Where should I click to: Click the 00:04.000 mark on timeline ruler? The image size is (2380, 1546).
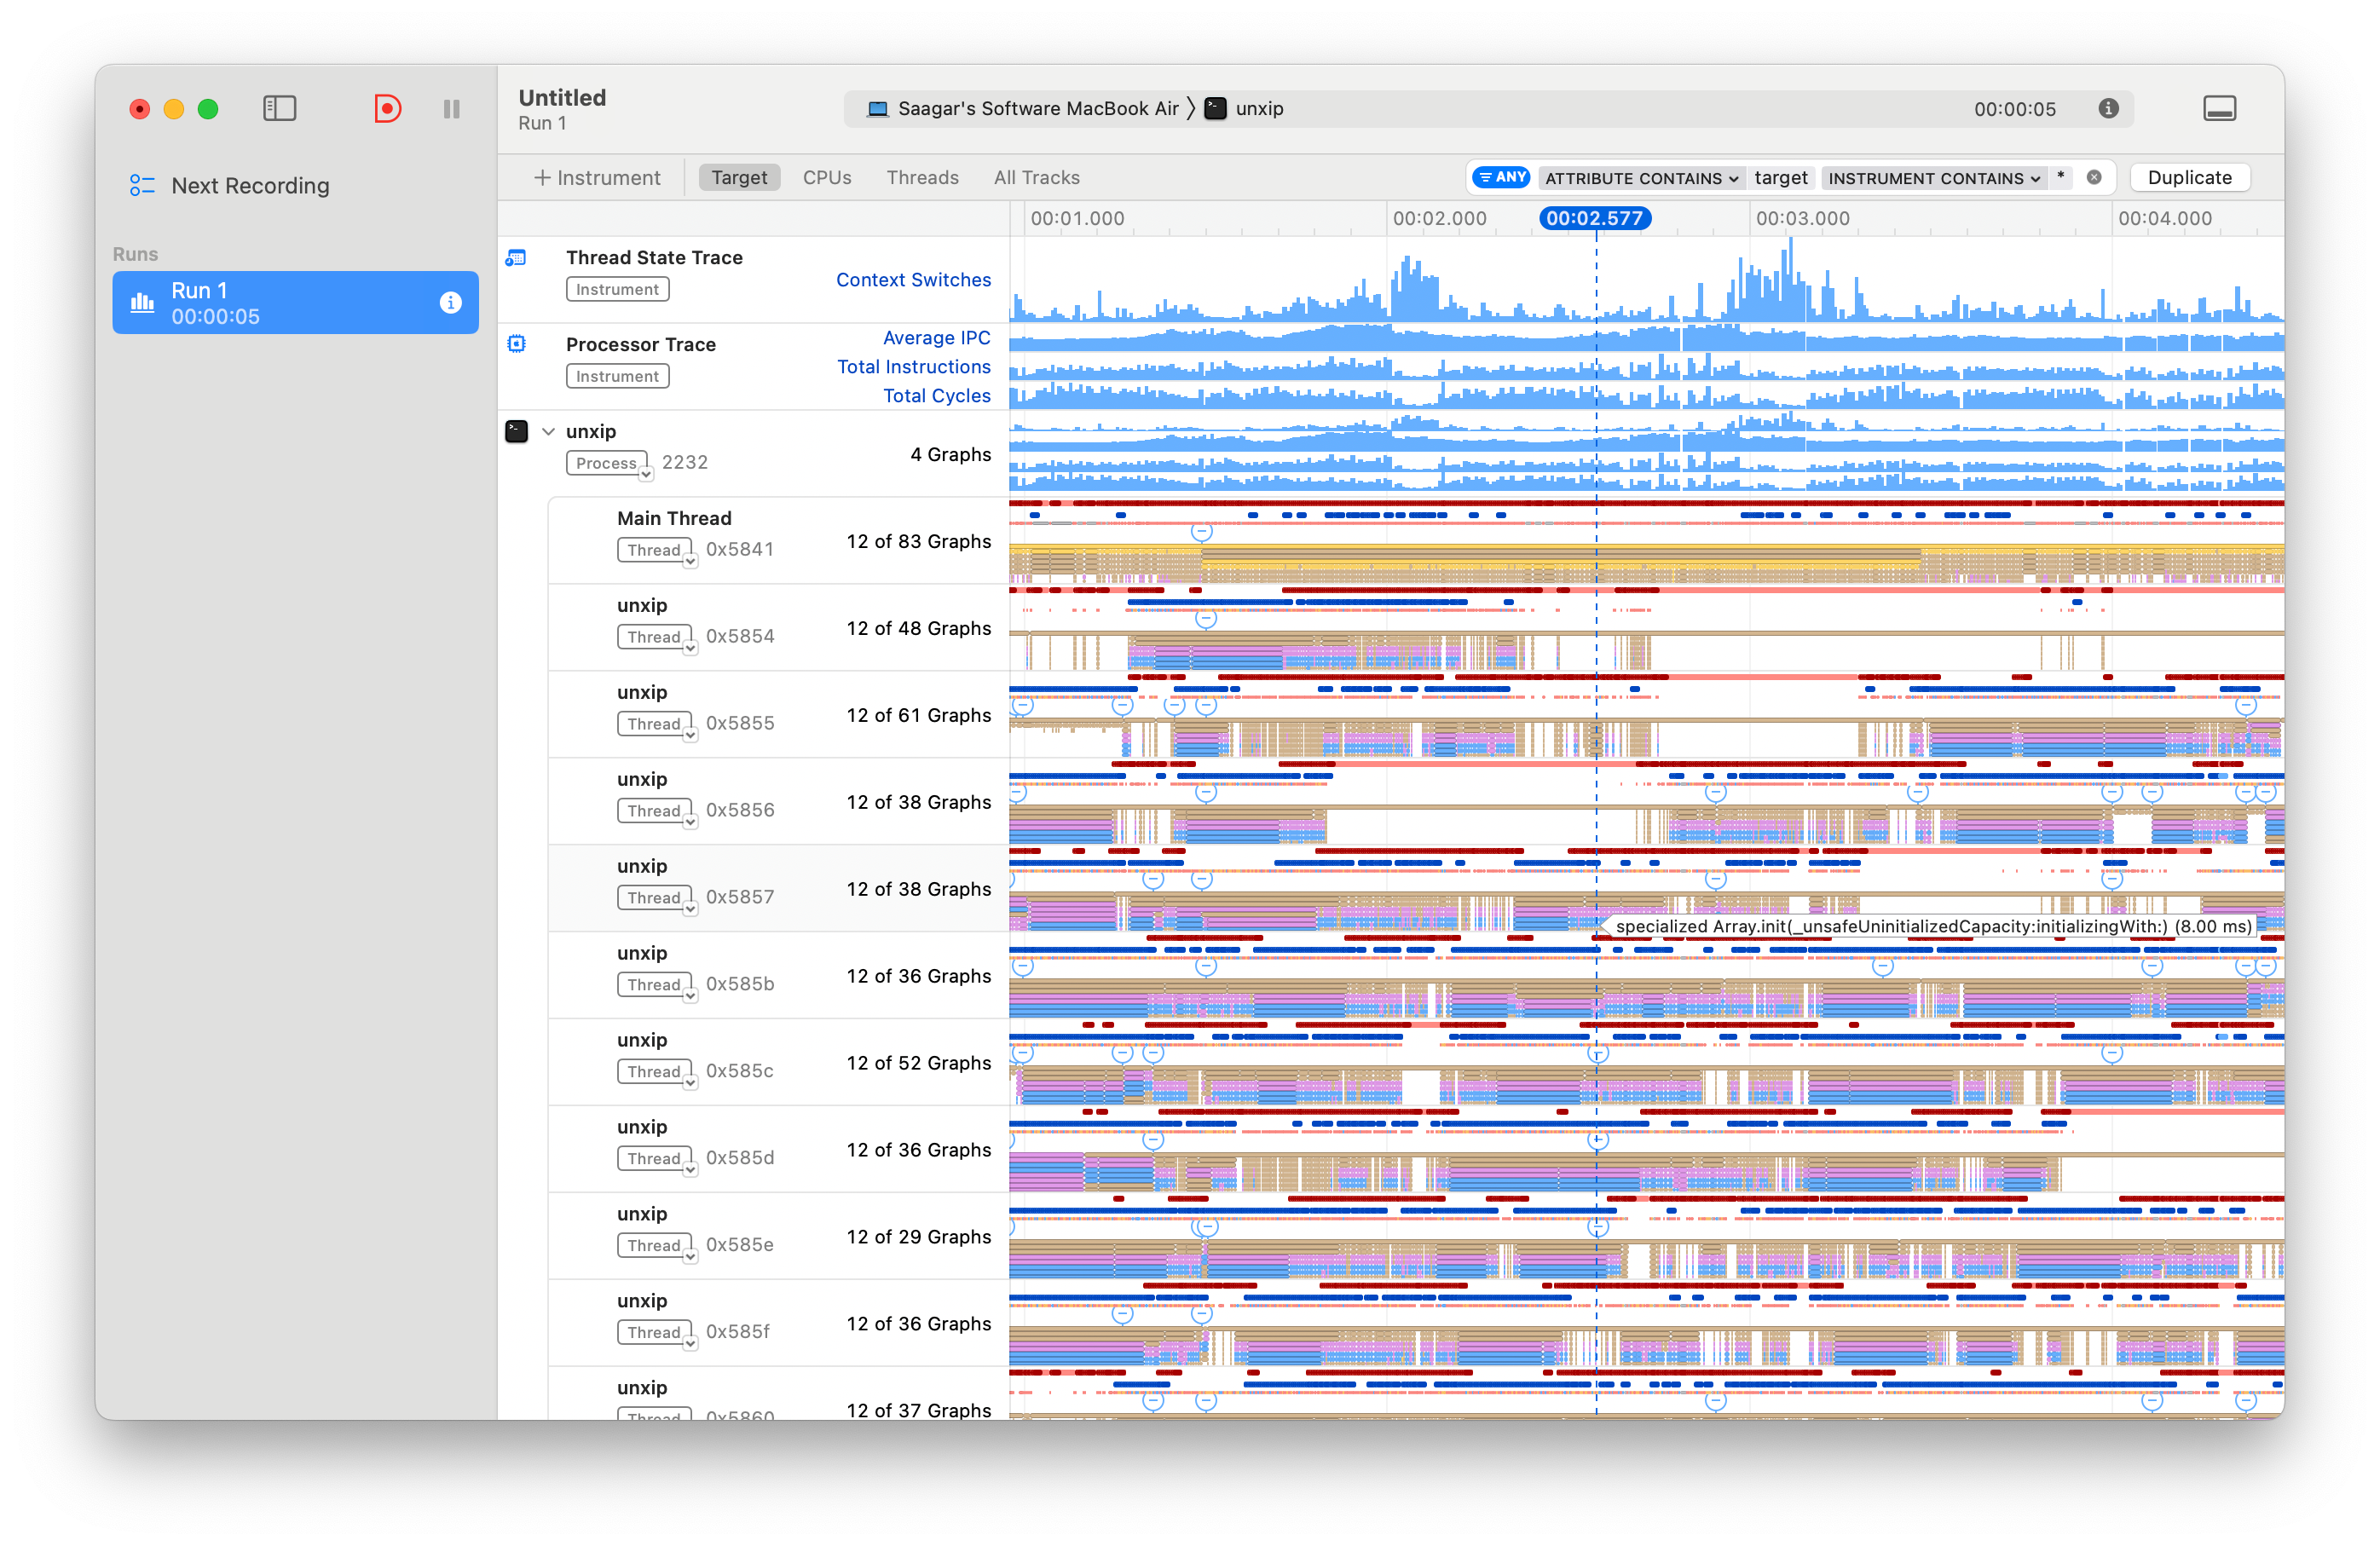2165,218
